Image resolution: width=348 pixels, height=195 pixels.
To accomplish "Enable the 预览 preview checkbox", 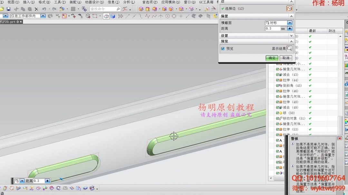I will point(222,48).
